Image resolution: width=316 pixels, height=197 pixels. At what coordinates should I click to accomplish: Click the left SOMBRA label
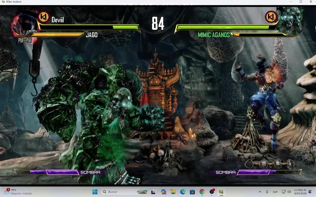click(90, 172)
